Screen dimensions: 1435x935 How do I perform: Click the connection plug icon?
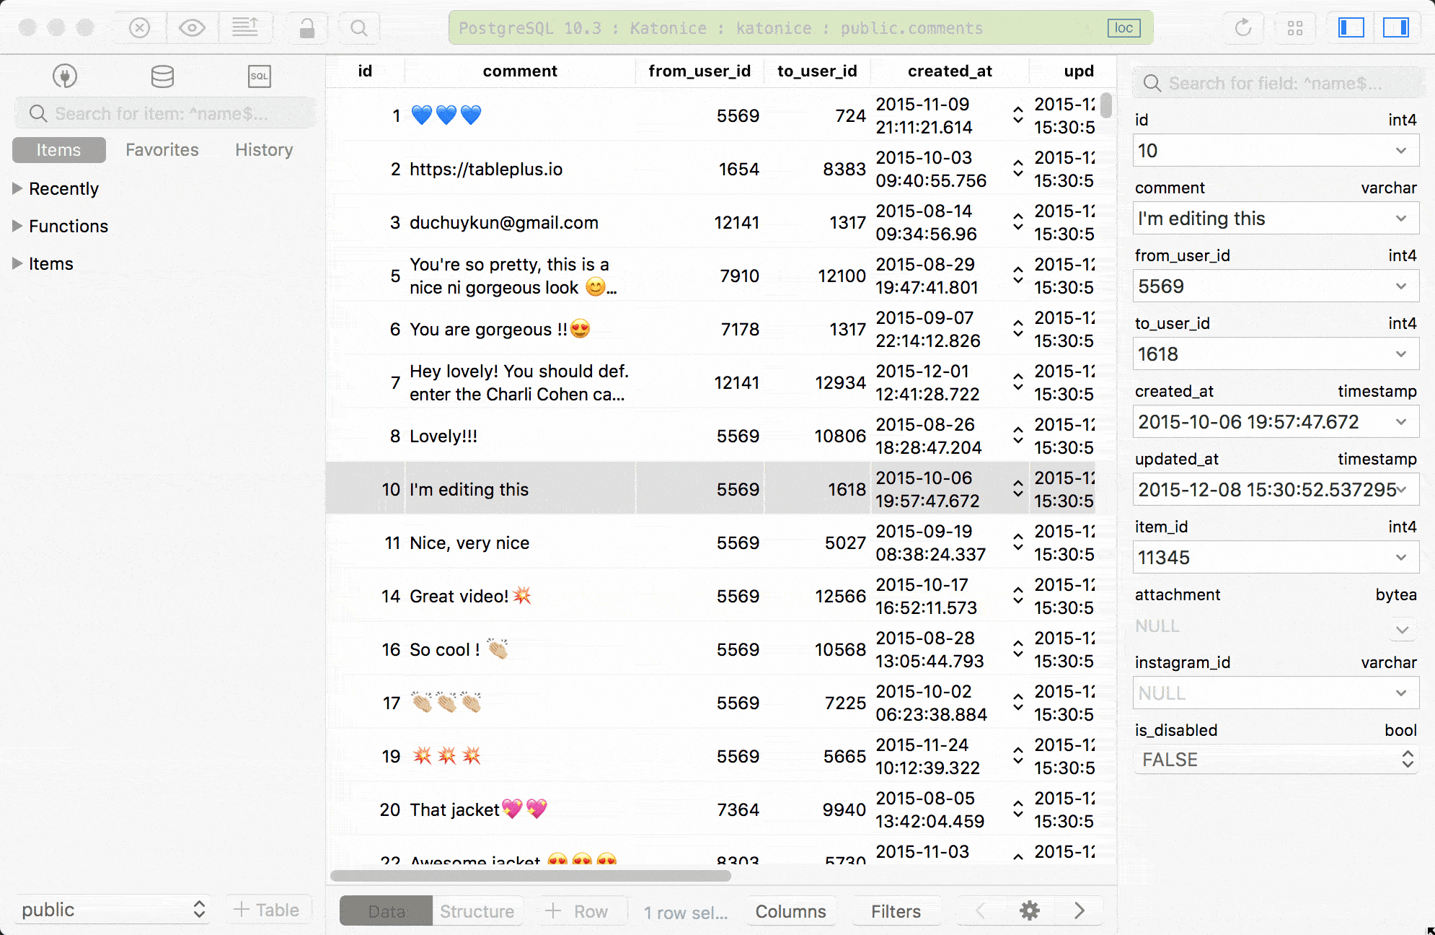[x=65, y=76]
